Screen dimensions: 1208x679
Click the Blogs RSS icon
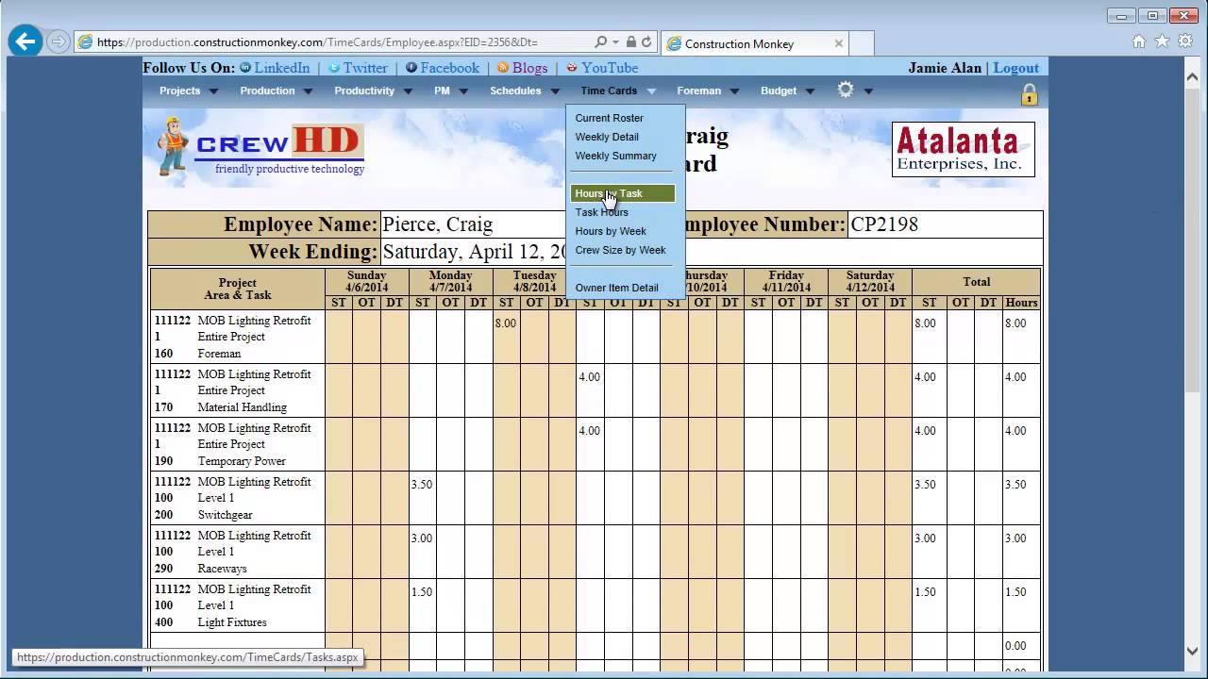click(x=503, y=68)
